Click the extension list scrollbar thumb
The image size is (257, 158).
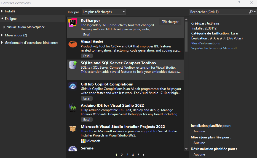point(186,36)
